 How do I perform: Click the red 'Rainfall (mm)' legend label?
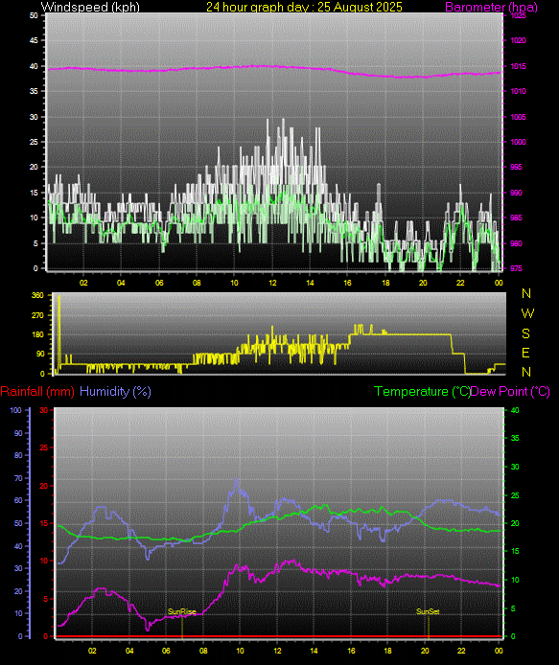click(x=37, y=391)
